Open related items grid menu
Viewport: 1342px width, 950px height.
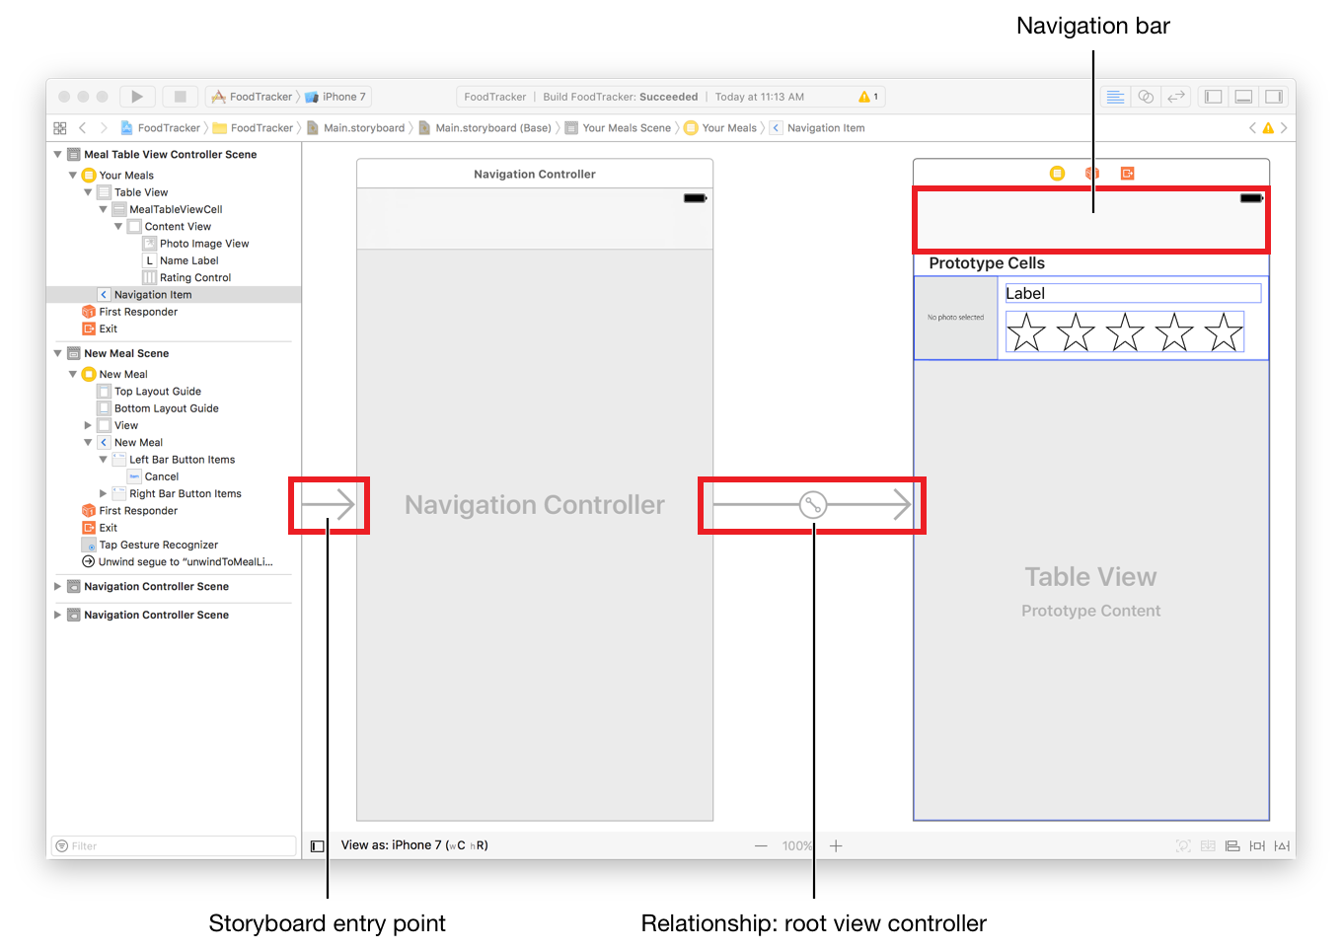coord(59,128)
